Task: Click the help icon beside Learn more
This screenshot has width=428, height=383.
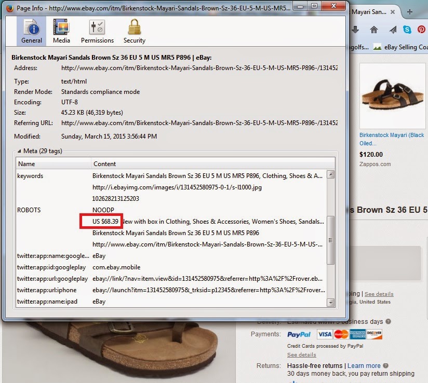Action: tap(386, 366)
